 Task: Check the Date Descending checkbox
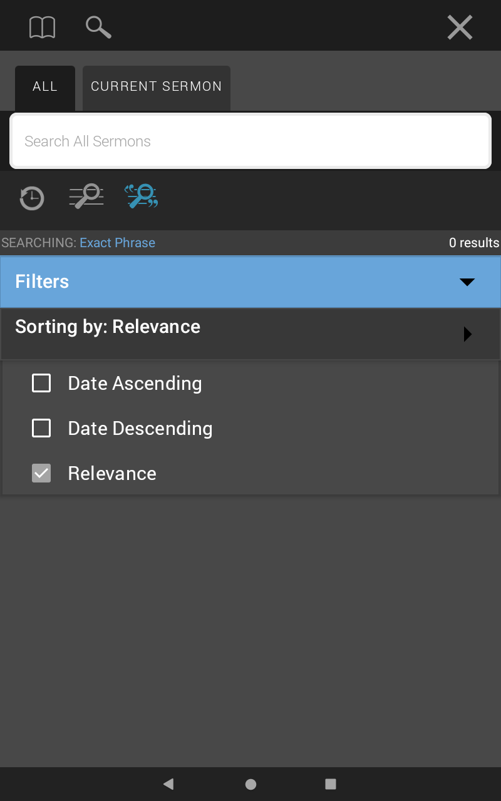coord(41,428)
